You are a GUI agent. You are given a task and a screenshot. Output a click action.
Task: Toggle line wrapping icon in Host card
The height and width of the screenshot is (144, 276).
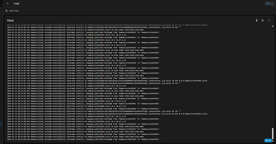263,20
